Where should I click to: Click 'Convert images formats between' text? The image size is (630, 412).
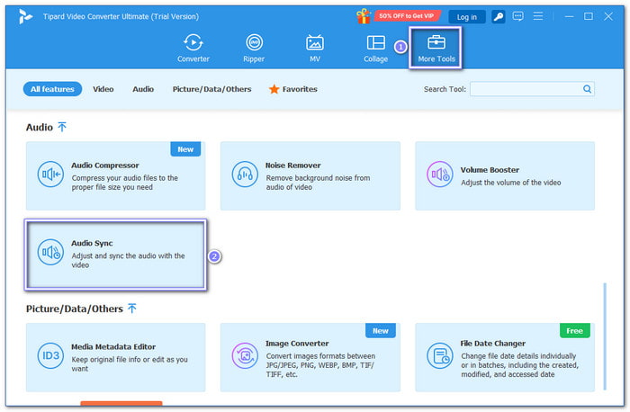[x=320, y=356]
